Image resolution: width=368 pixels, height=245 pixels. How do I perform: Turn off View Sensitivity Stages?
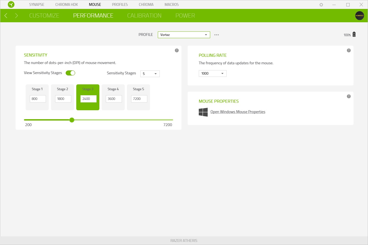pos(70,73)
